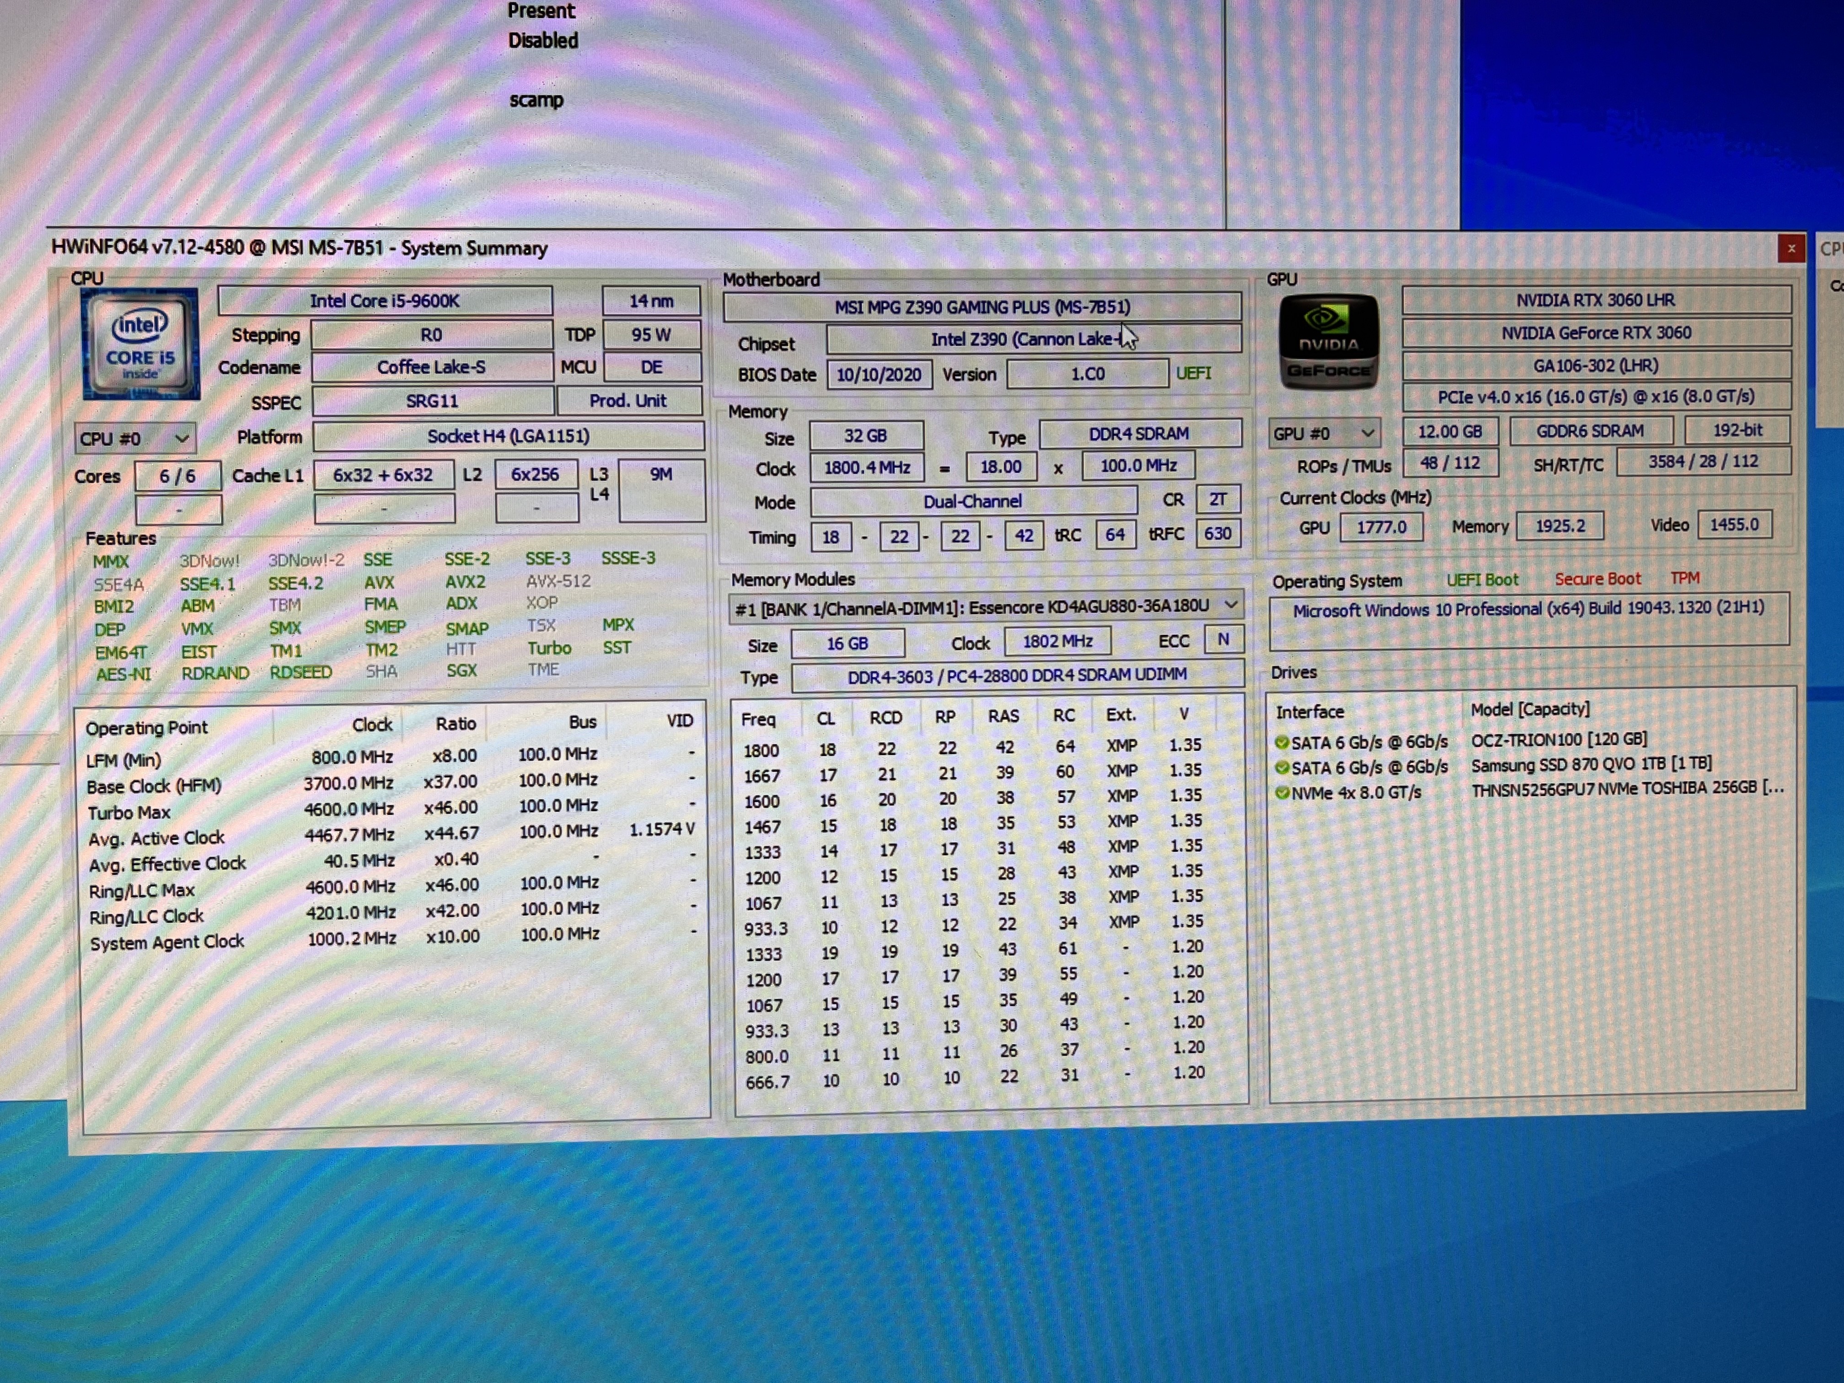Click the 95 W TDP value
The width and height of the screenshot is (1844, 1383).
click(x=651, y=334)
